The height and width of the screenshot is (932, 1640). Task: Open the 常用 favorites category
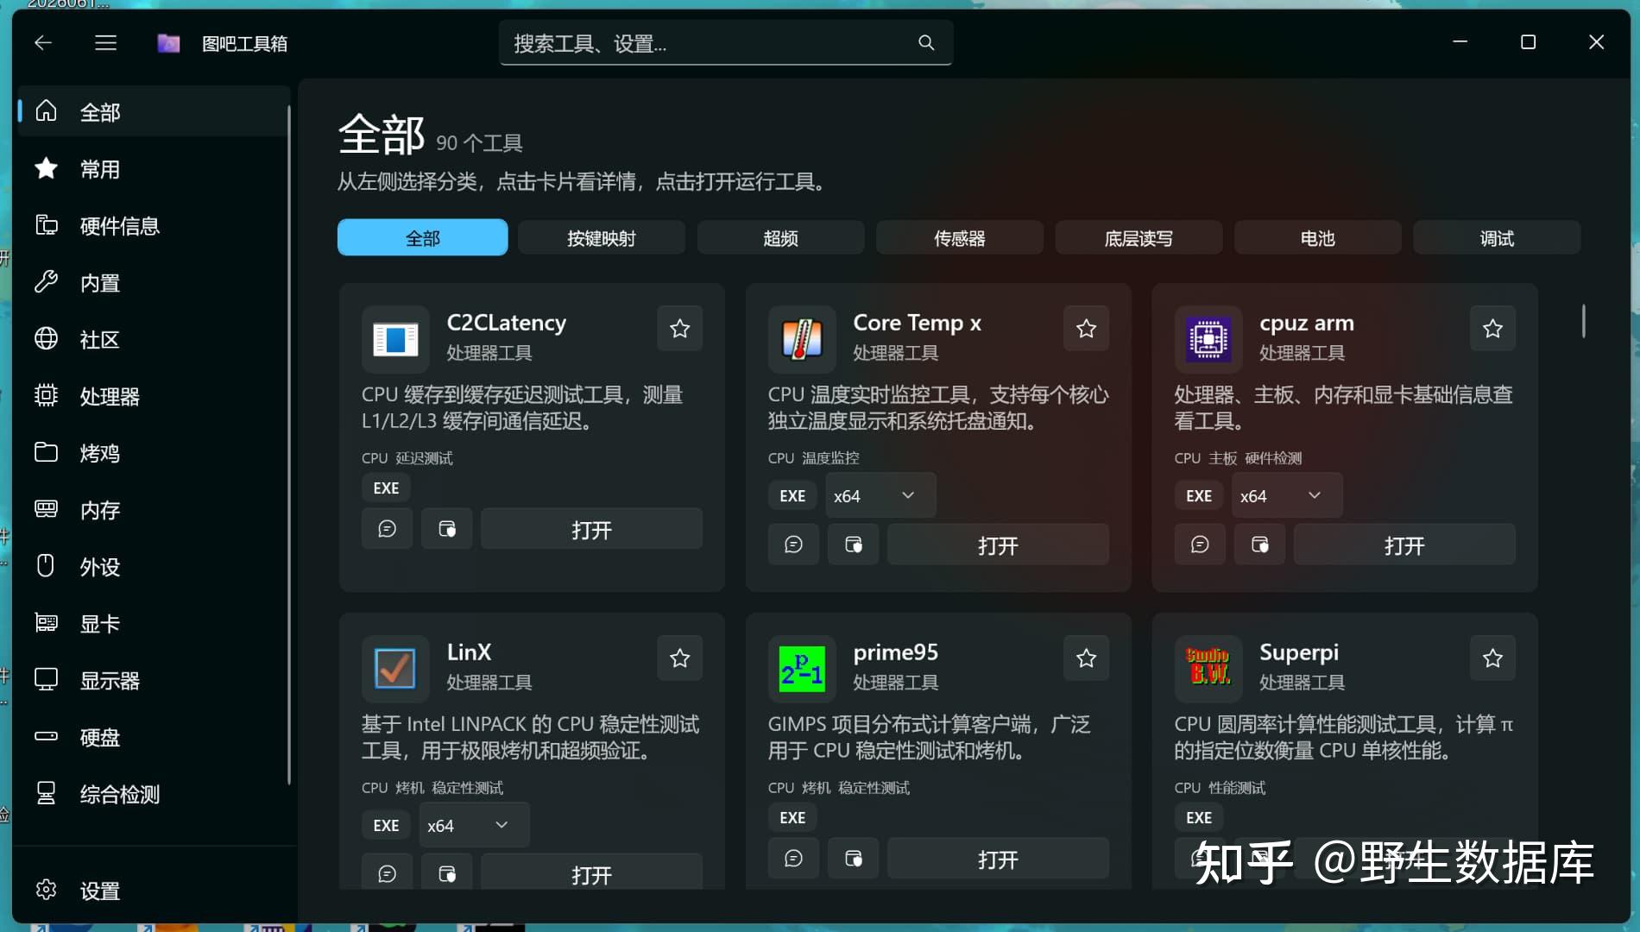coord(154,168)
